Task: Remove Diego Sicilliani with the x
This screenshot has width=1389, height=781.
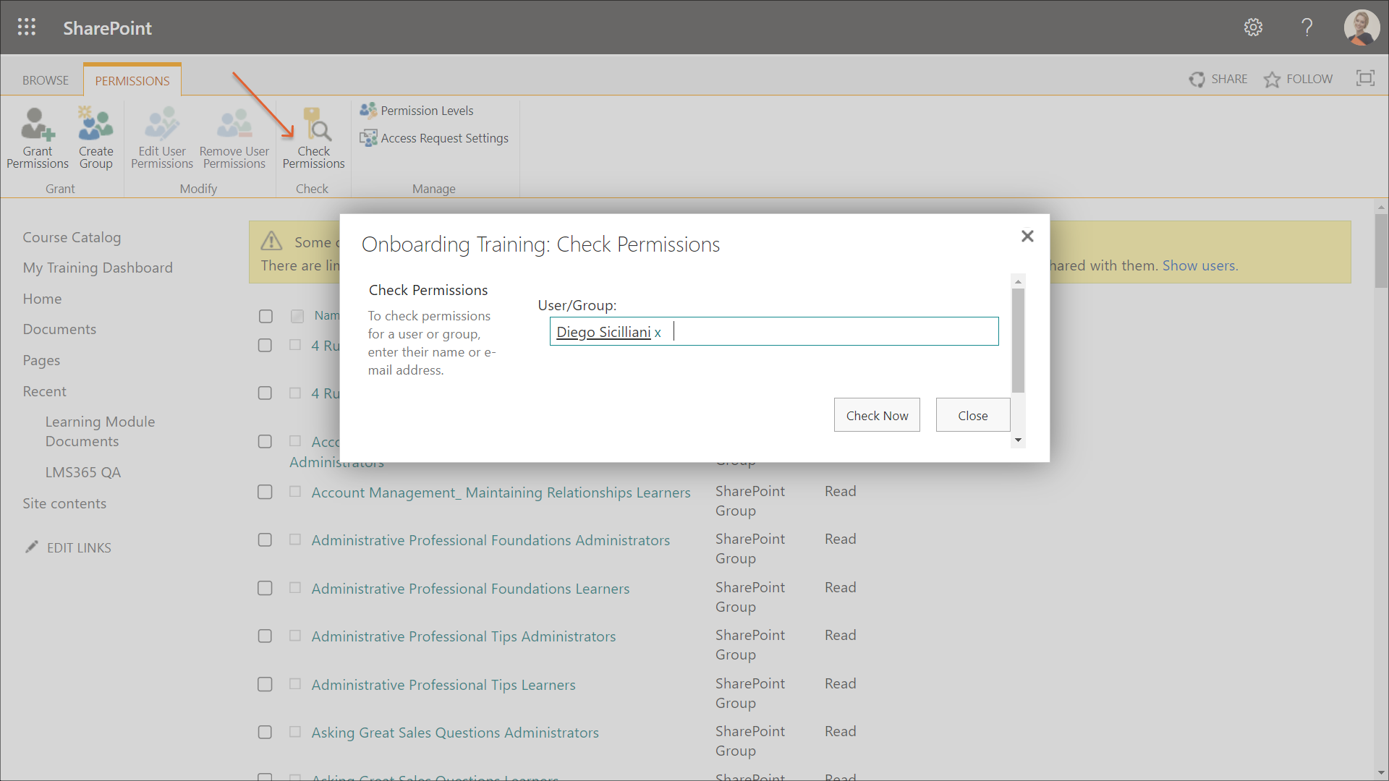Action: pyautogui.click(x=658, y=333)
